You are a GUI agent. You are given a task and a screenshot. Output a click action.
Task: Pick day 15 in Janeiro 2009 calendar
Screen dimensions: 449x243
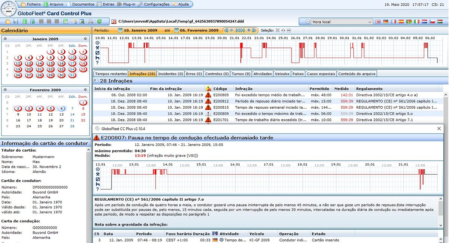50,64
